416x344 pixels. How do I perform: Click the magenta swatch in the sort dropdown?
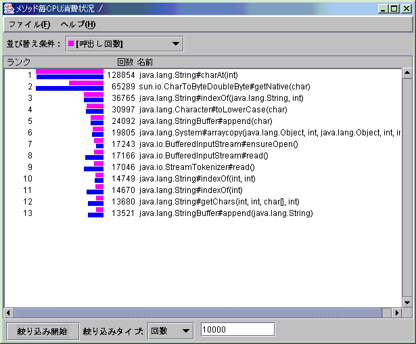click(x=71, y=43)
